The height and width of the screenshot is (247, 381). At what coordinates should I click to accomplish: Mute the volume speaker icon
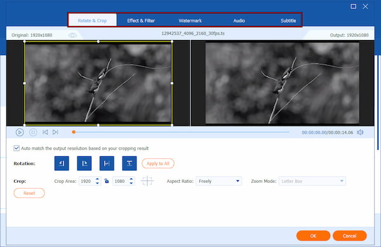360,132
